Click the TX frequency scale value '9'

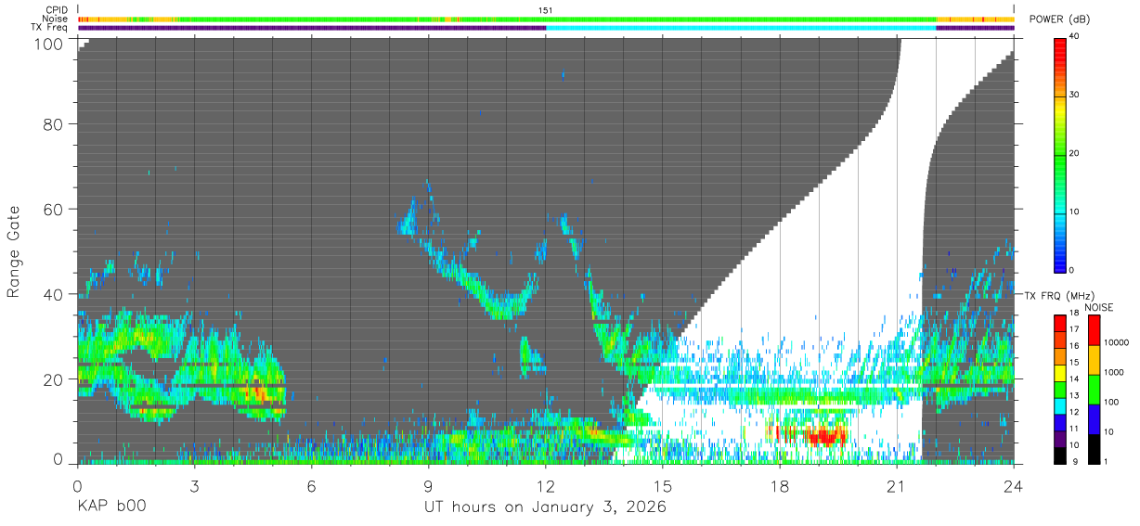pos(1076,461)
